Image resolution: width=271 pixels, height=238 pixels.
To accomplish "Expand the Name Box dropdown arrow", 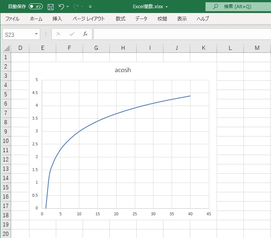I will [36, 34].
